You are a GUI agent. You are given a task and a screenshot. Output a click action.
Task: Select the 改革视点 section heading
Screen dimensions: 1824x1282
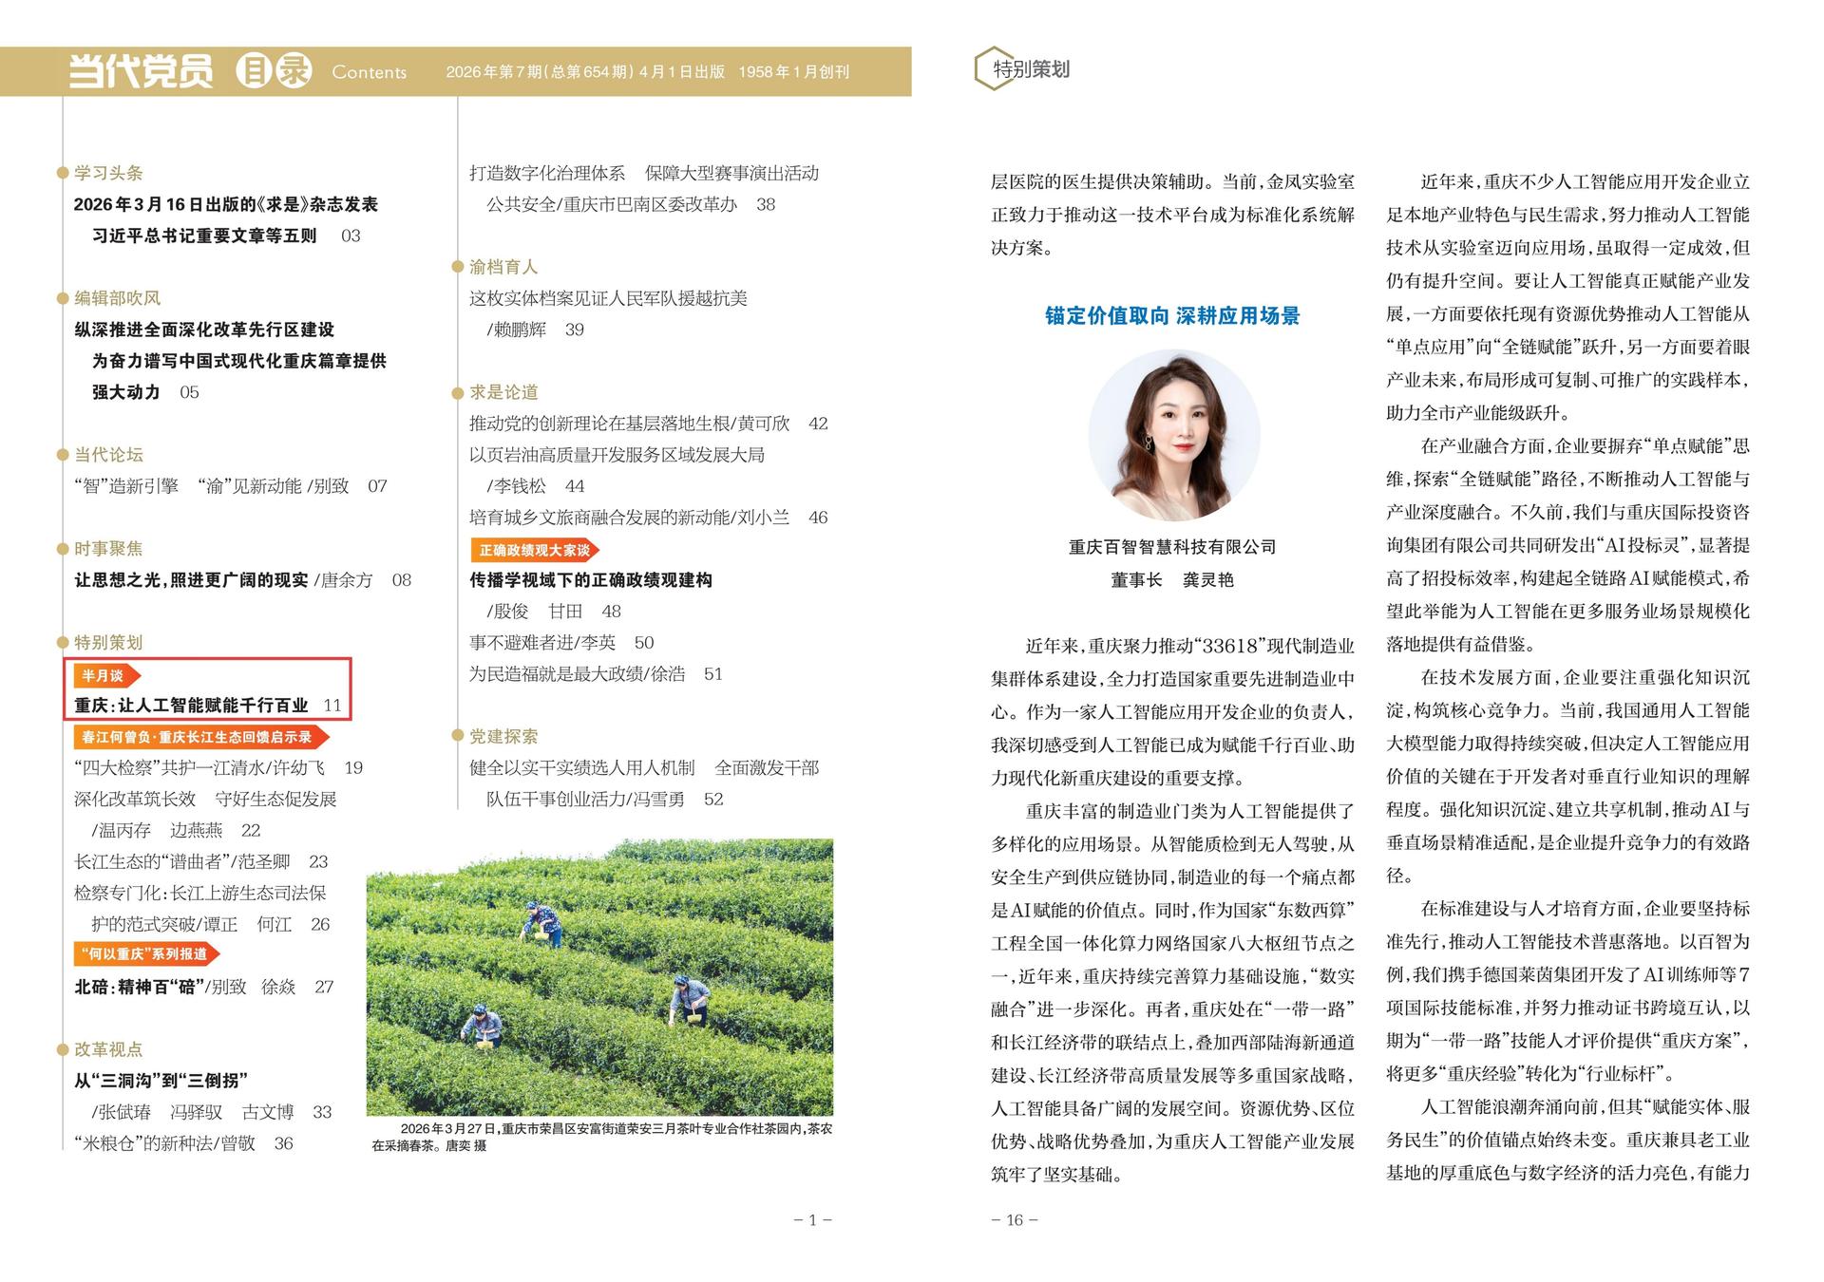click(108, 1049)
